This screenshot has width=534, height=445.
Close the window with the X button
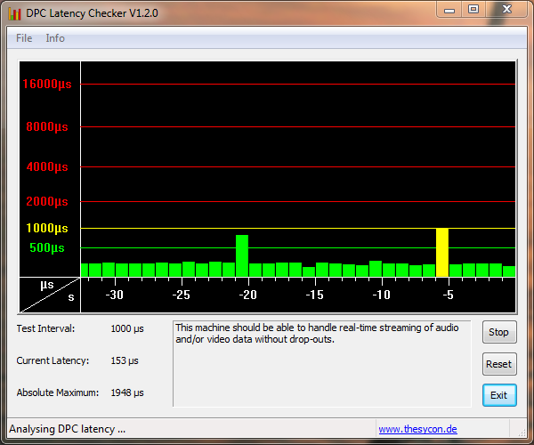coord(506,10)
